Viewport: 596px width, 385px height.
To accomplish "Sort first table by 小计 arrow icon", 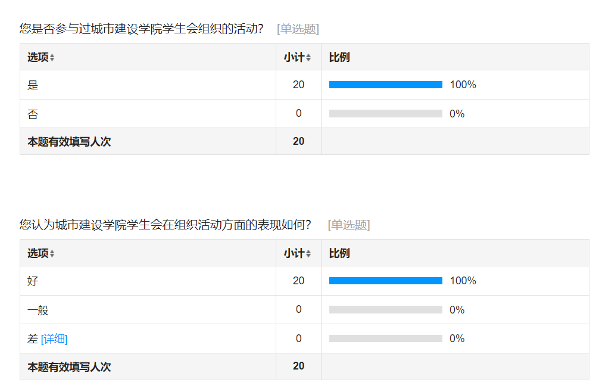I will pos(308,58).
